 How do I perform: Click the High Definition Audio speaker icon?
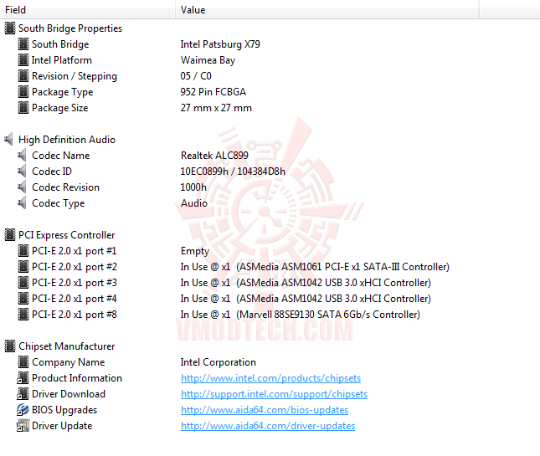coord(9,140)
